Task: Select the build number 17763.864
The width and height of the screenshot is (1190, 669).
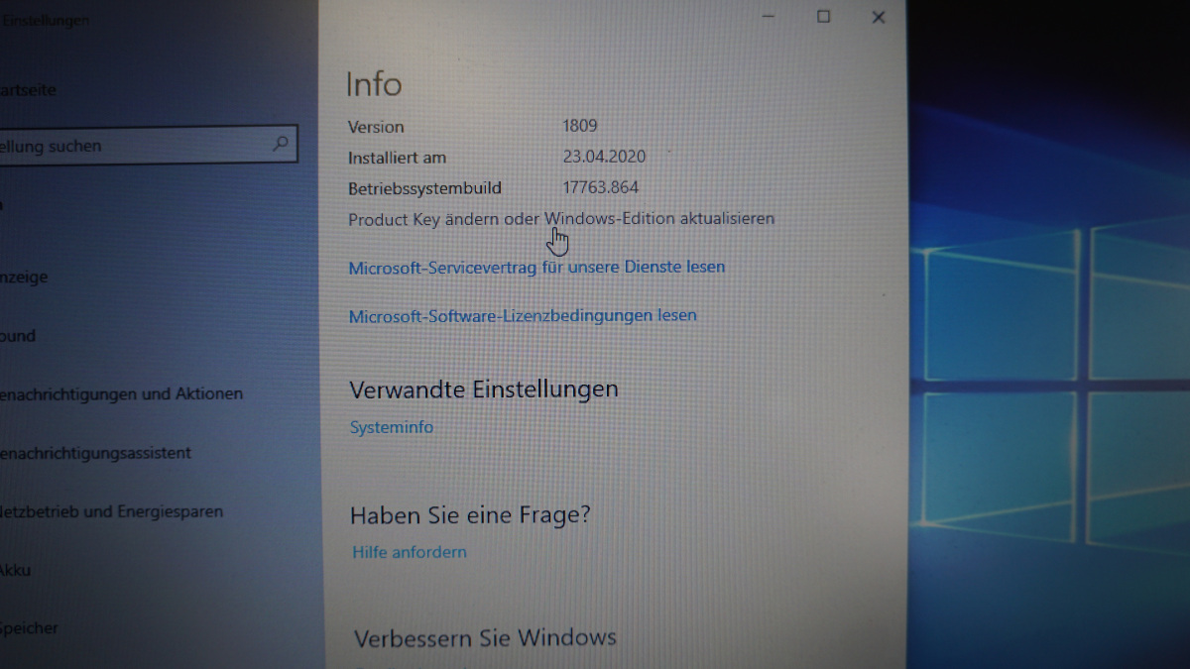Action: pos(601,187)
